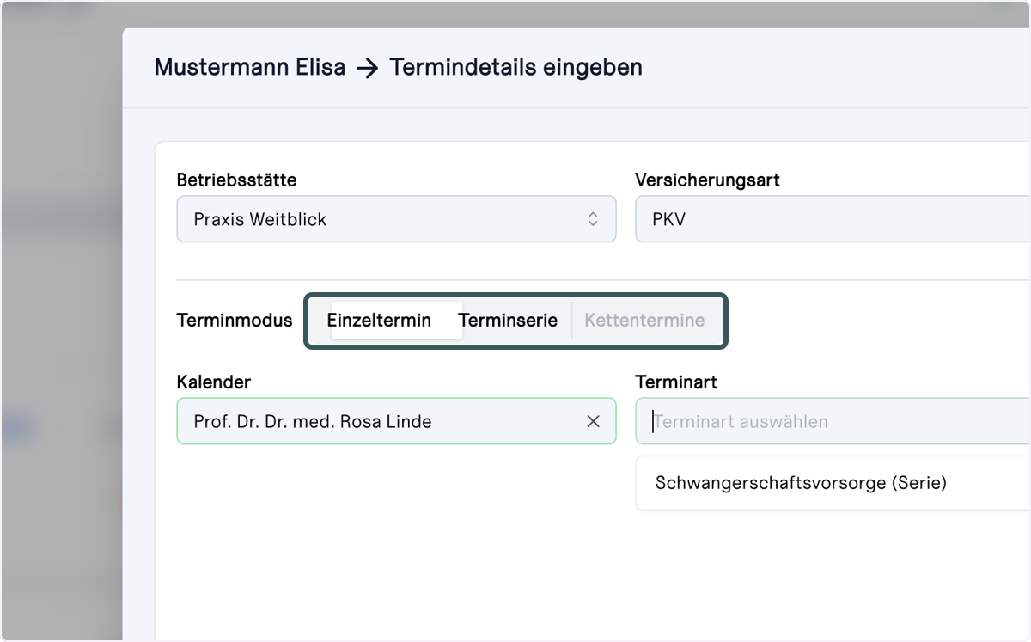Open the Praxis Weitblick dropdown
The width and height of the screenshot is (1031, 642).
point(396,219)
